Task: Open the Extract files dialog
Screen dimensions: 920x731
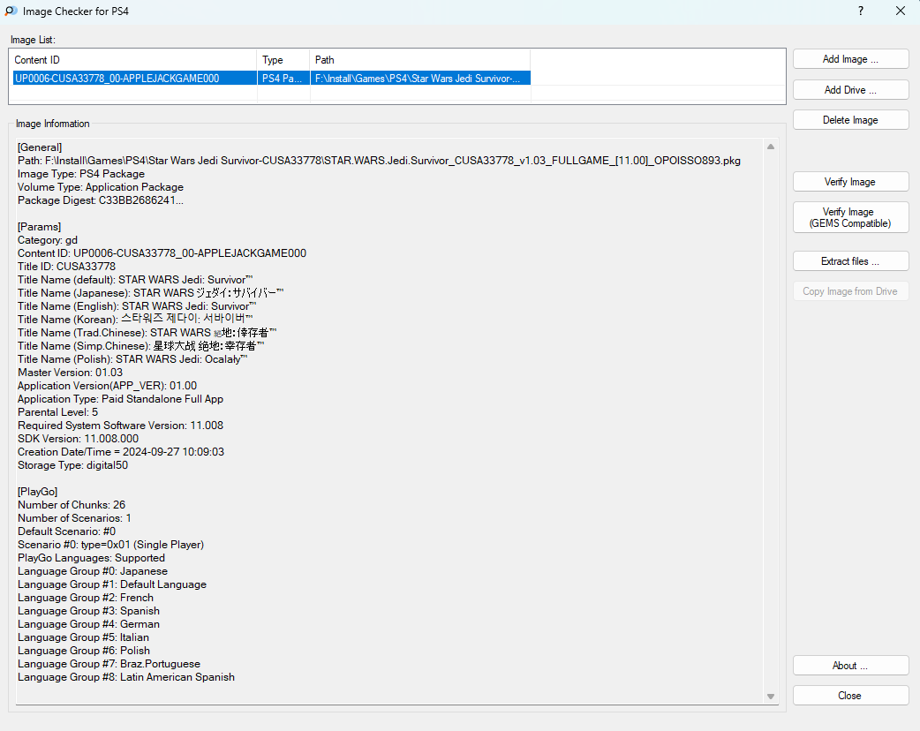Action: tap(850, 261)
